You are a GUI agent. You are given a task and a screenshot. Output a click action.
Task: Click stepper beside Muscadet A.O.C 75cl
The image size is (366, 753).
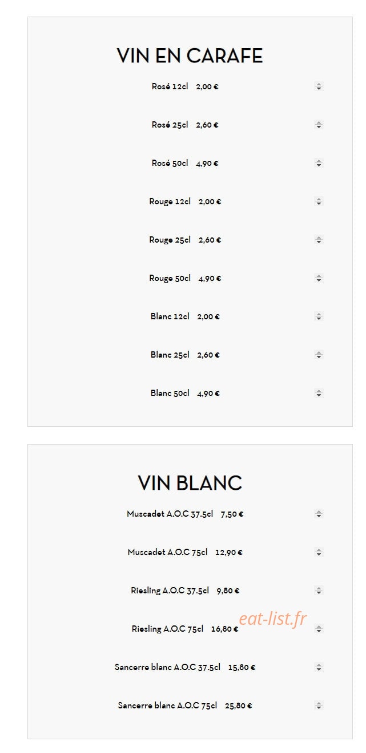[x=319, y=552]
